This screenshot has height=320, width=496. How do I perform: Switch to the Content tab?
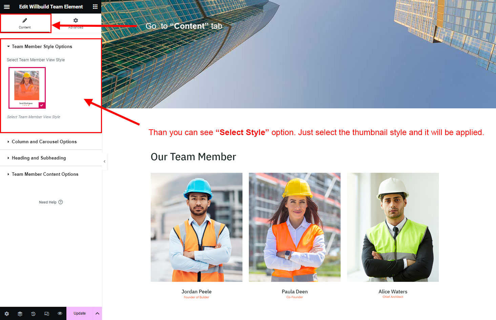click(25, 23)
